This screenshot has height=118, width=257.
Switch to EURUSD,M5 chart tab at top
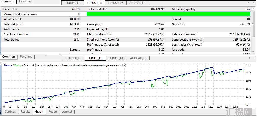coord(116,3)
